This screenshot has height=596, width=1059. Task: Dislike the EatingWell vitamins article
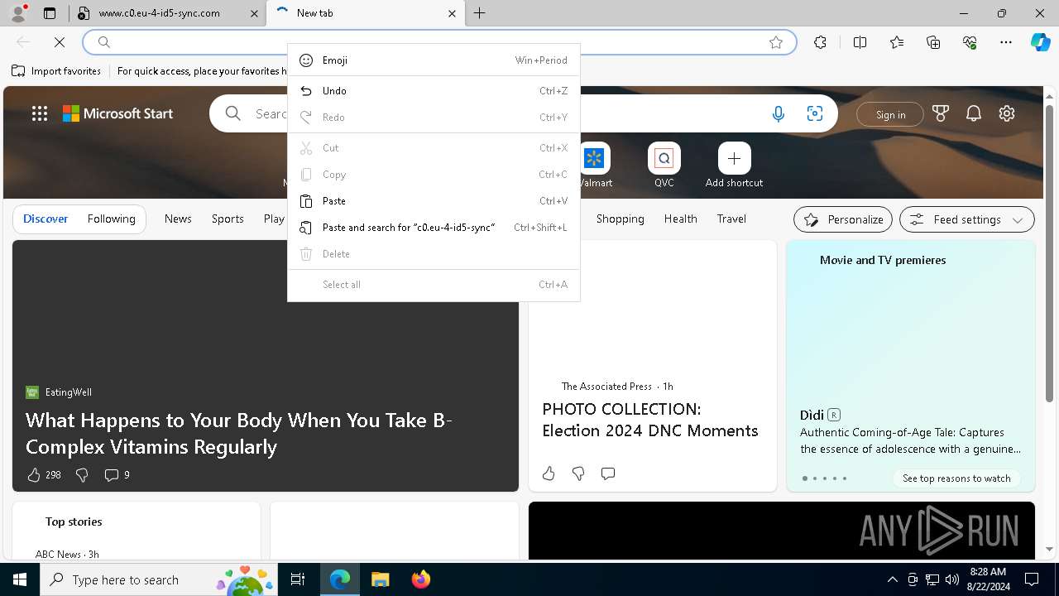pos(82,474)
